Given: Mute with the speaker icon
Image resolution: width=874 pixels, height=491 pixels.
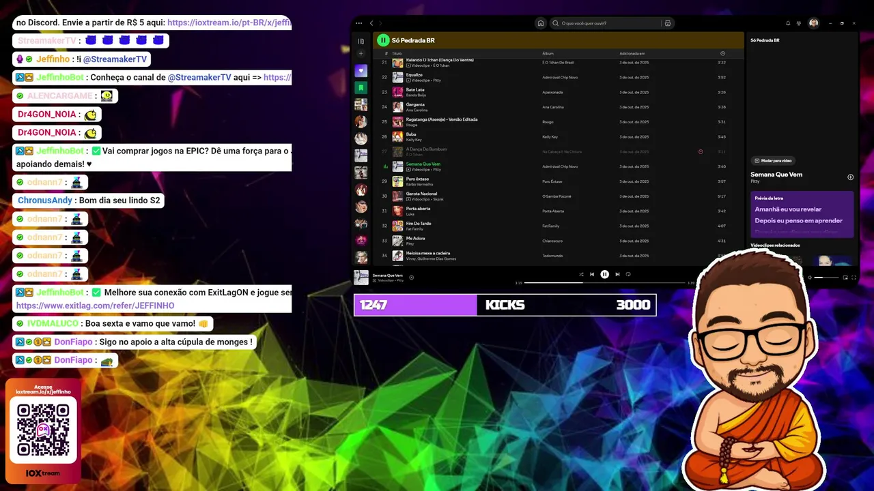Looking at the screenshot, I should (810, 278).
